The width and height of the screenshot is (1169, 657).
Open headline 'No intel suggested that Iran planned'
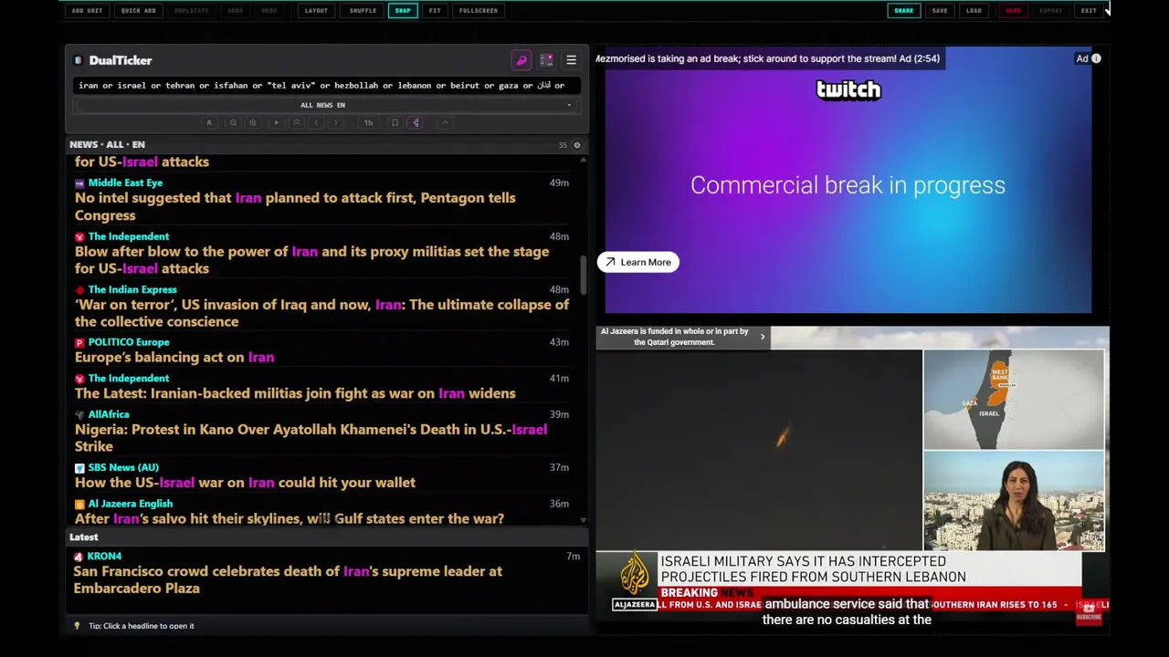coord(295,206)
